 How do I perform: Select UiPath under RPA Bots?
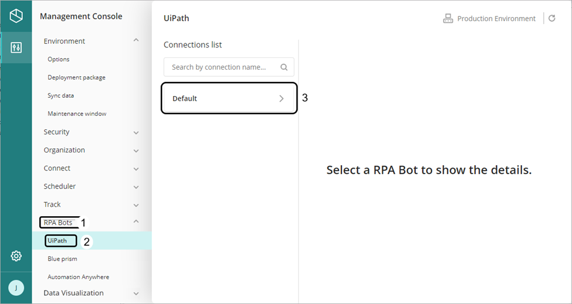pyautogui.click(x=57, y=241)
